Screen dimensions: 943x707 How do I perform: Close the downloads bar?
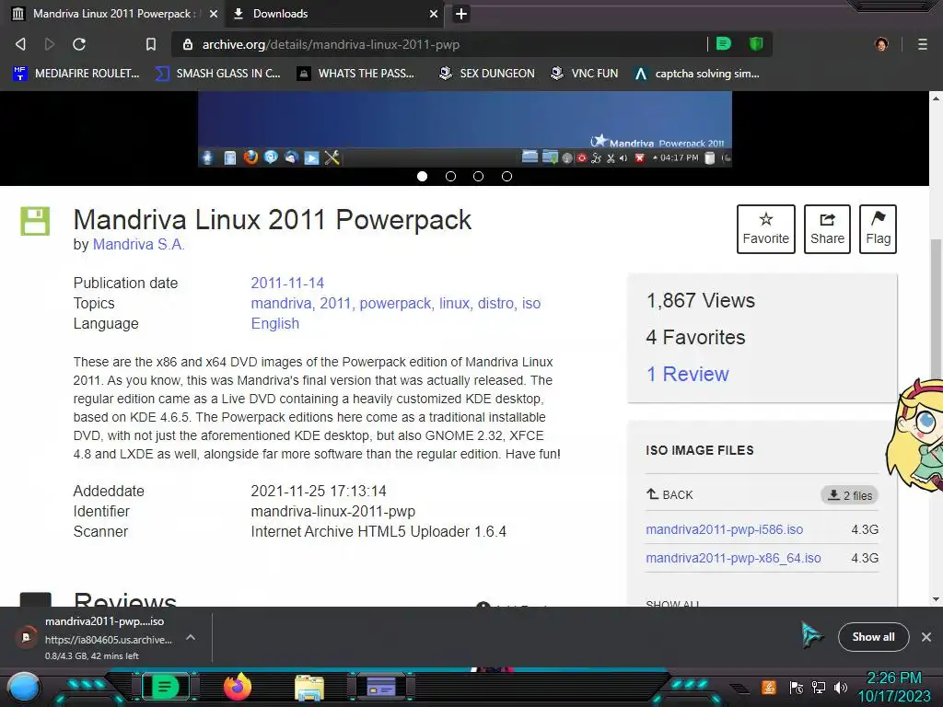click(x=926, y=637)
